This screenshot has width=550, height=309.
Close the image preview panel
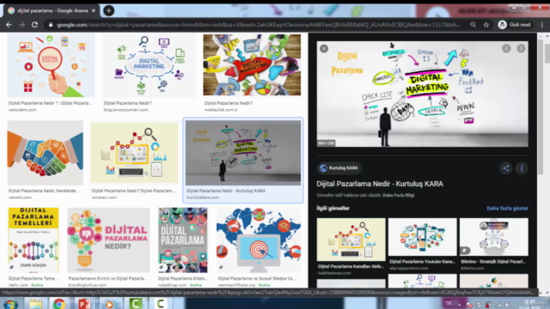click(324, 49)
